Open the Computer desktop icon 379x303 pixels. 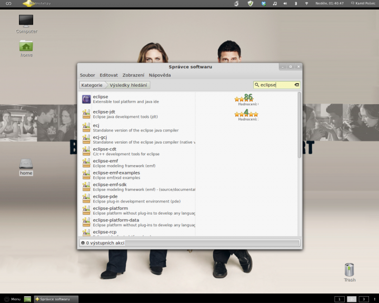click(x=26, y=21)
